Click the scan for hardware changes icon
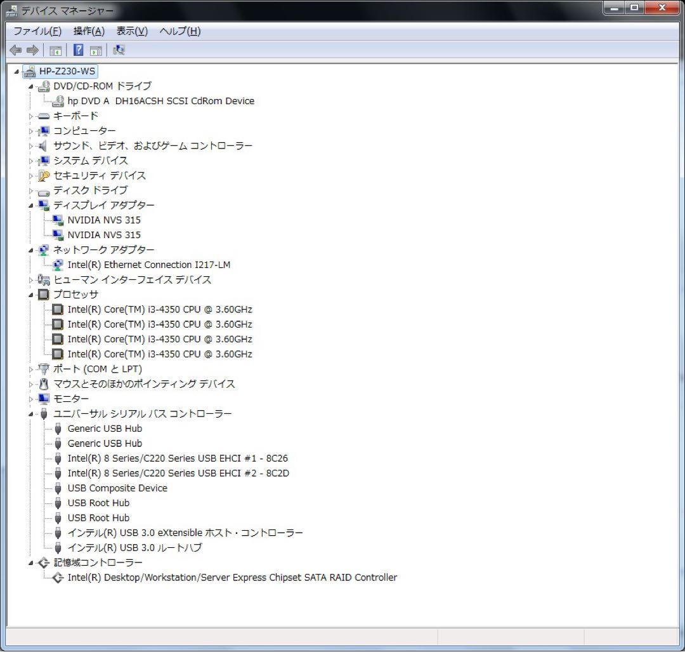The width and height of the screenshot is (685, 652). click(x=119, y=50)
